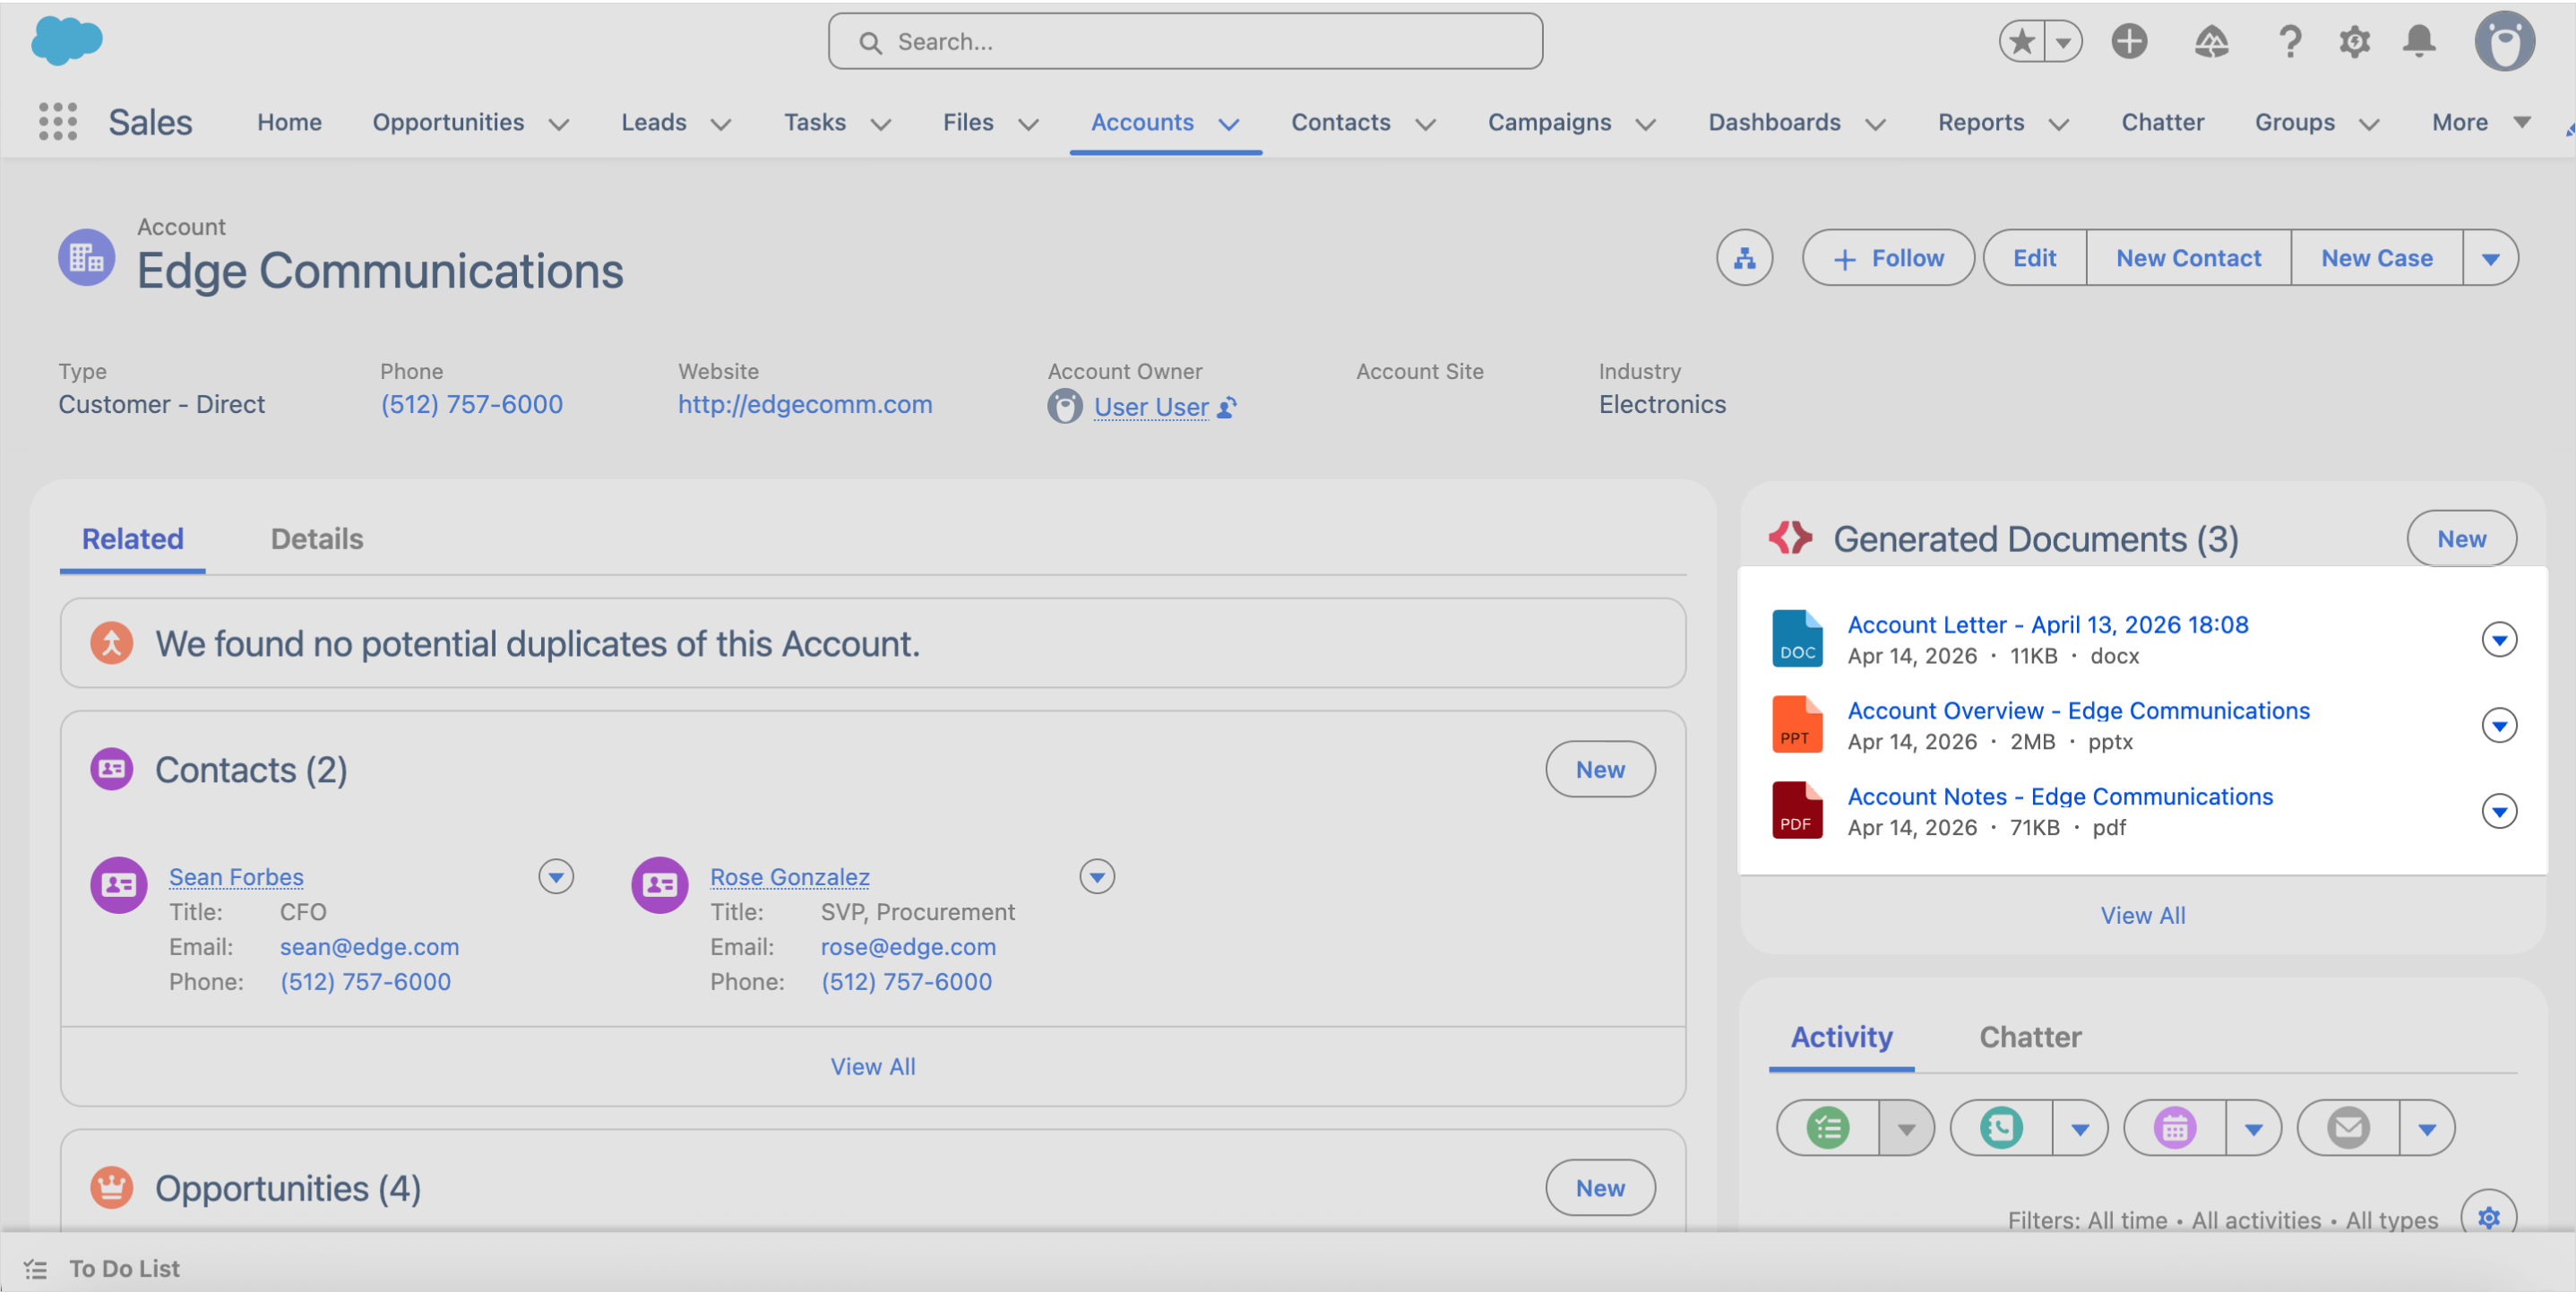The image size is (2576, 1292).
Task: Switch to the Chatter tab in the activity panel
Action: pyautogui.click(x=2030, y=1037)
